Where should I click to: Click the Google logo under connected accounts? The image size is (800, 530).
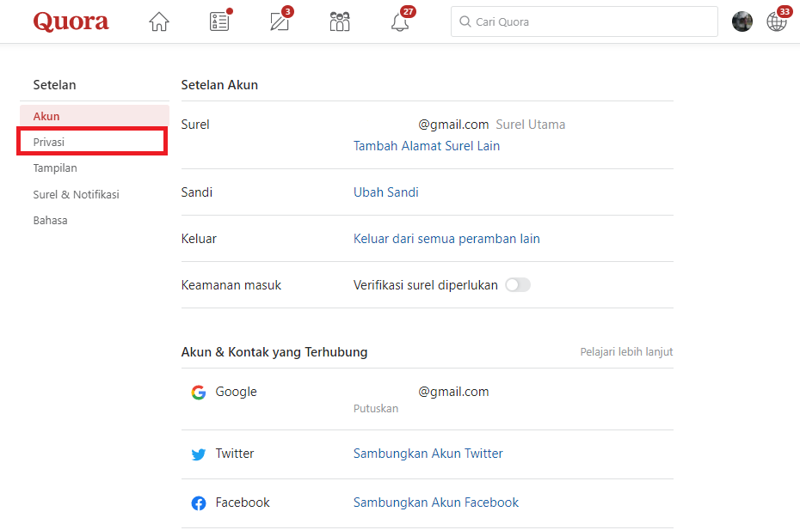[199, 392]
